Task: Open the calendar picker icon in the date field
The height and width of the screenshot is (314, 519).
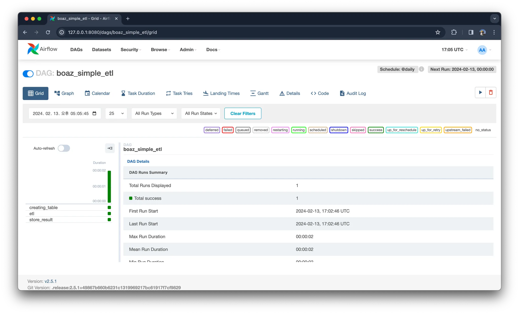Action: pyautogui.click(x=95, y=113)
